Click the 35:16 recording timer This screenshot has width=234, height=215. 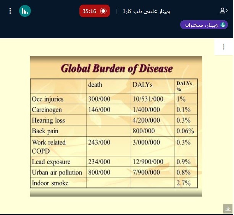[x=89, y=11]
